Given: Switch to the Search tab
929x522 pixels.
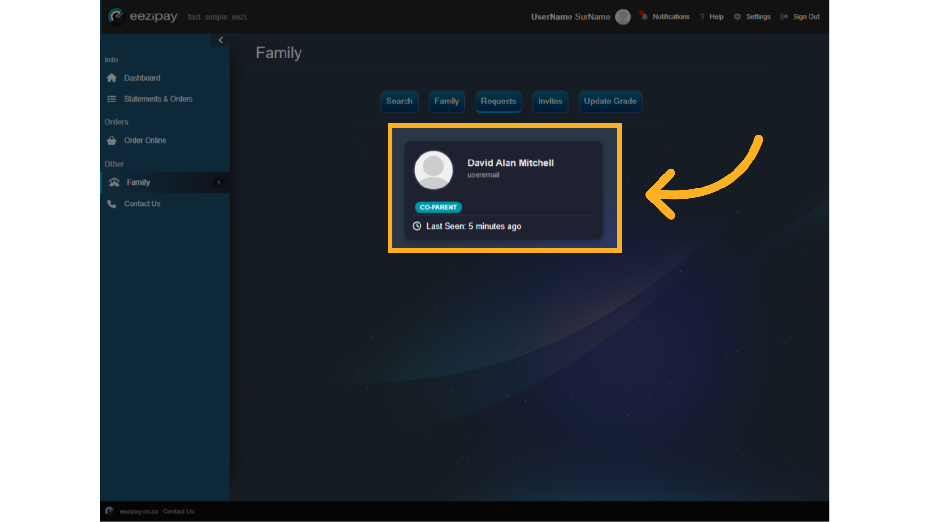Looking at the screenshot, I should pos(399,101).
